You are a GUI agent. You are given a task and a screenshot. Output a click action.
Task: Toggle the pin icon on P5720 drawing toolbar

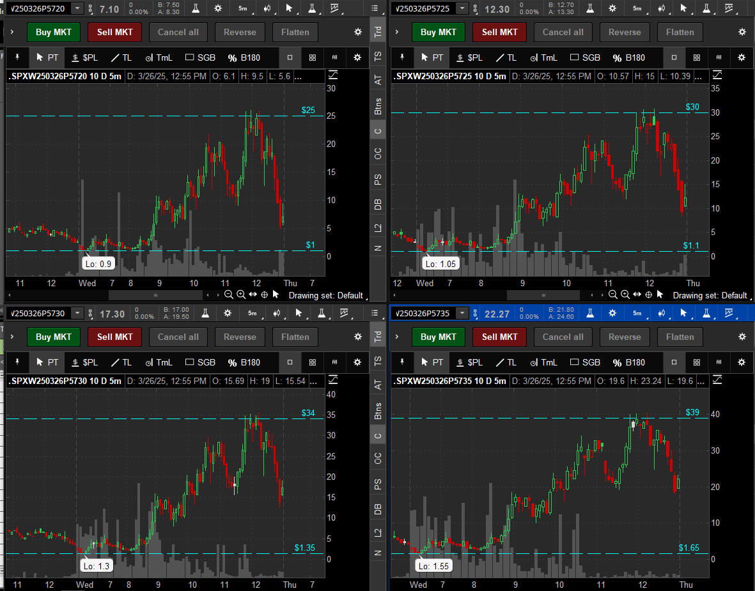(17, 58)
